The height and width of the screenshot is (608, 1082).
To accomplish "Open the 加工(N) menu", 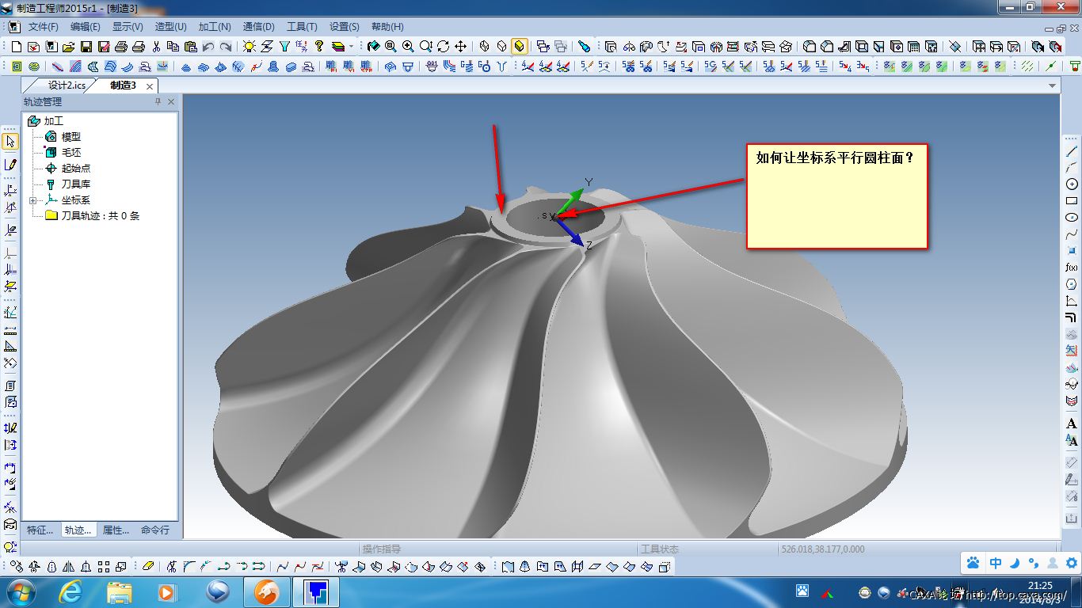I will coord(214,27).
